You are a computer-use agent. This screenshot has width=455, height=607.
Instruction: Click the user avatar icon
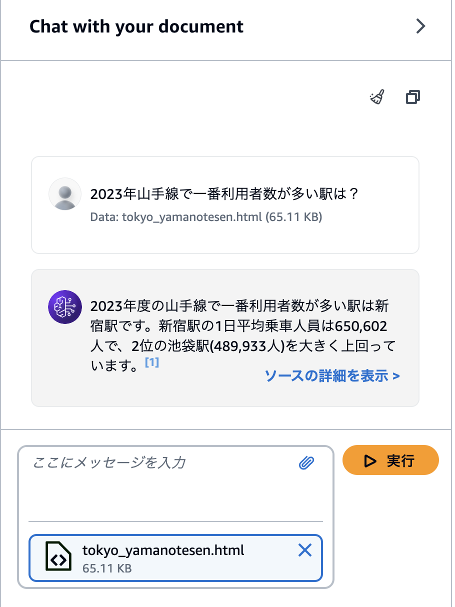coord(64,194)
